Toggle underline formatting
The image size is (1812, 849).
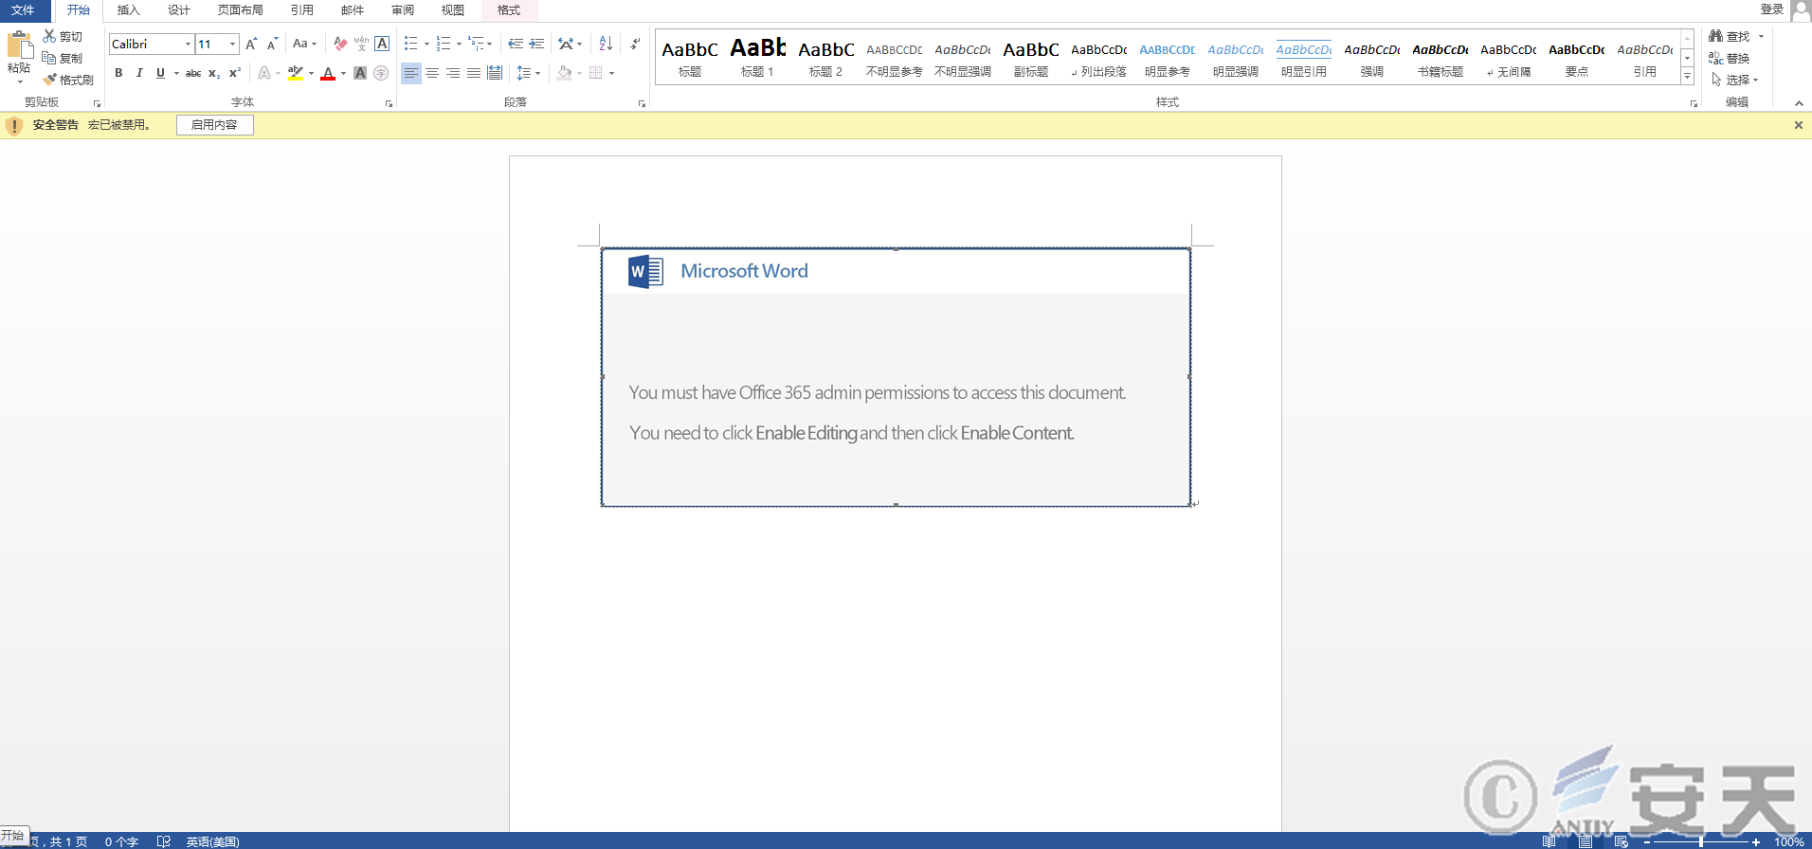point(160,73)
